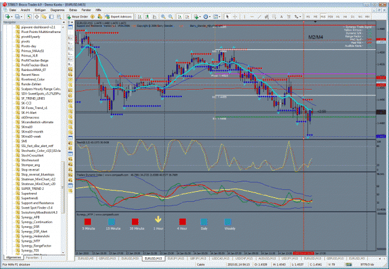
Task: Select the Fibonacci retracement tool
Action: [274, 17]
